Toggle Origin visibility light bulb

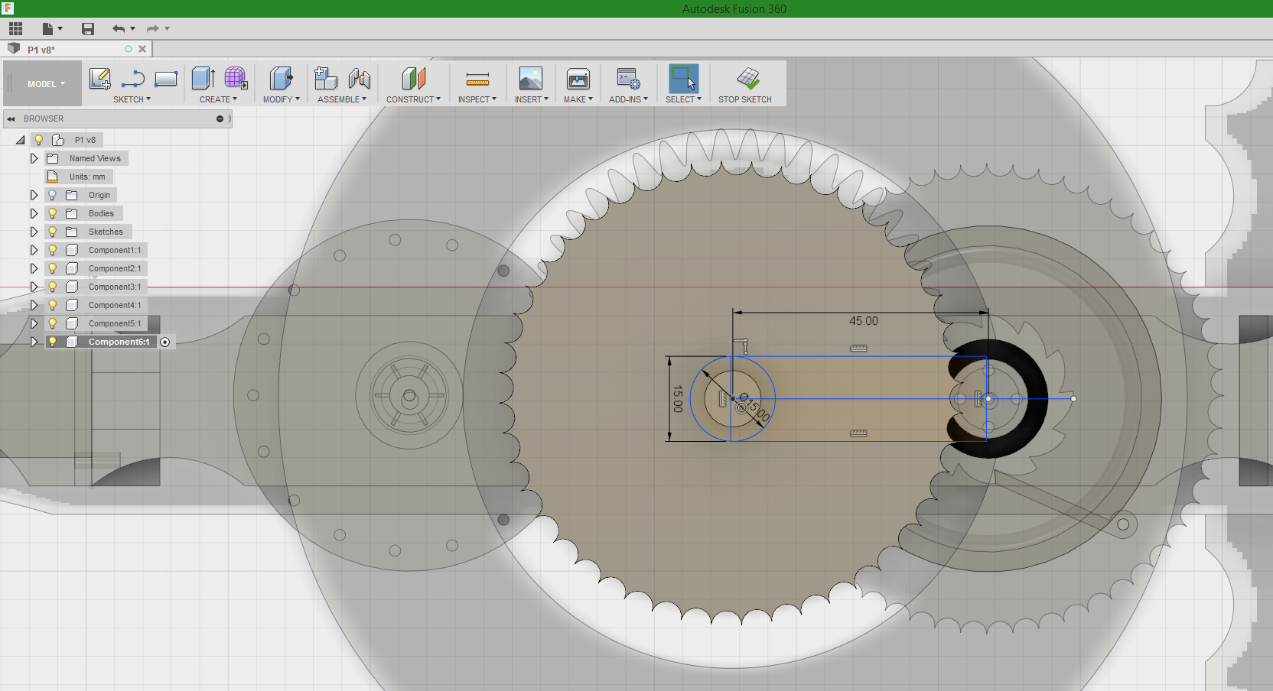coord(52,195)
